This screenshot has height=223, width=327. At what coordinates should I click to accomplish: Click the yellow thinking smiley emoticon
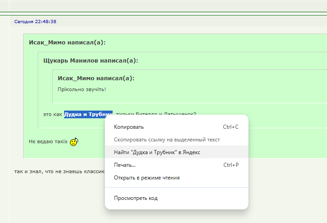click(74, 142)
